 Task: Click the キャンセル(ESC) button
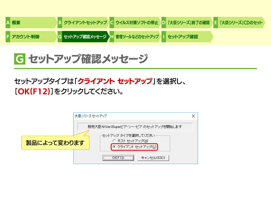click(x=153, y=158)
